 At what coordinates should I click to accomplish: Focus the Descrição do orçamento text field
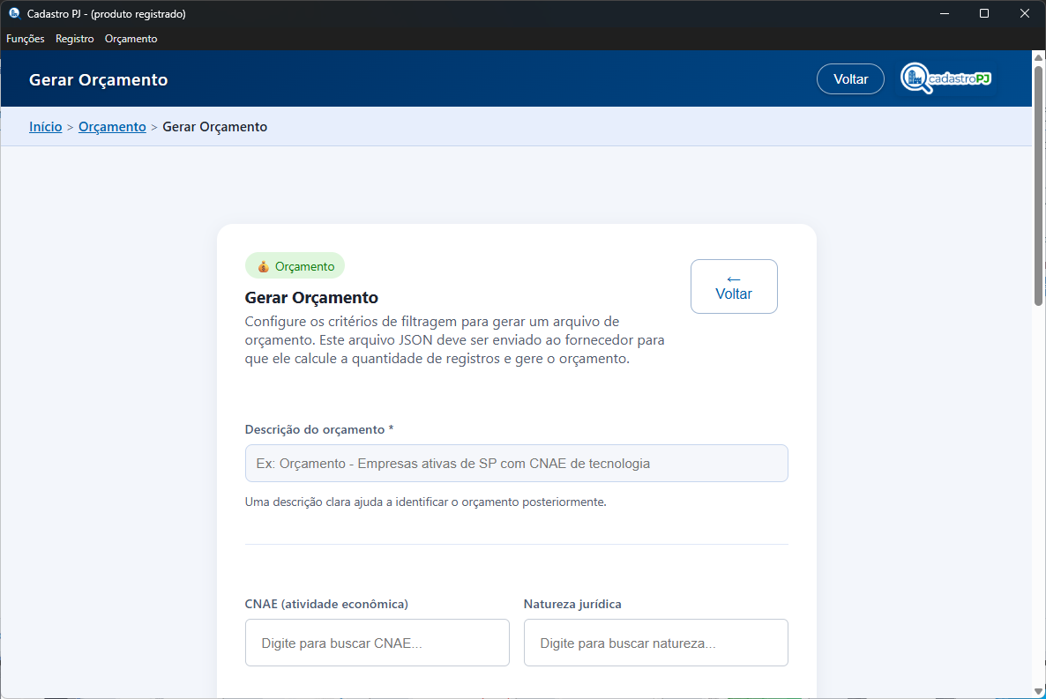[516, 464]
